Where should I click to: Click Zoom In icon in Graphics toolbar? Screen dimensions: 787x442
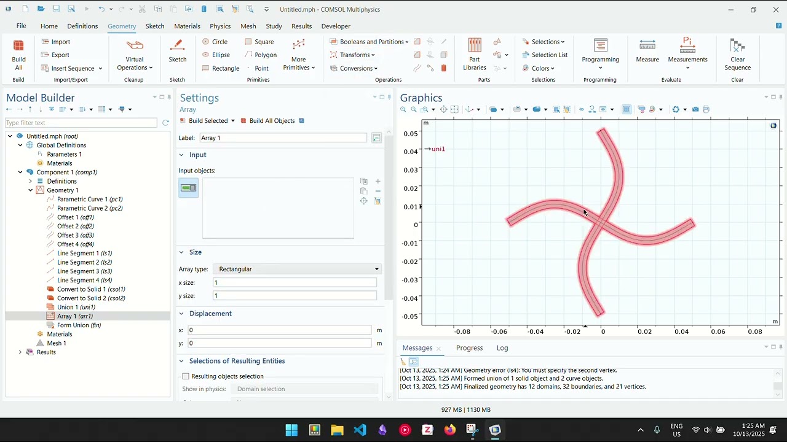tap(403, 109)
